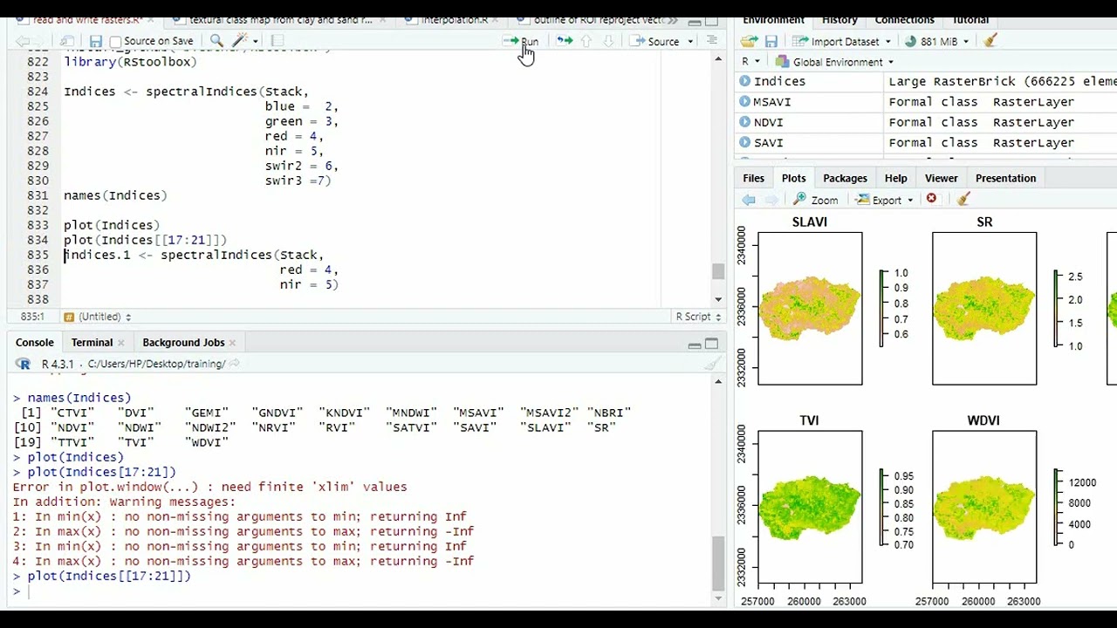Navigate back with the editor left arrow

click(23, 41)
